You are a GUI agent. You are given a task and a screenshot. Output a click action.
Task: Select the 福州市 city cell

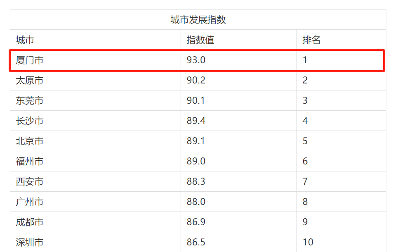pyautogui.click(x=30, y=162)
